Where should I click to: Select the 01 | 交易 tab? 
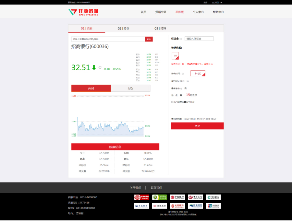[x=87, y=28]
